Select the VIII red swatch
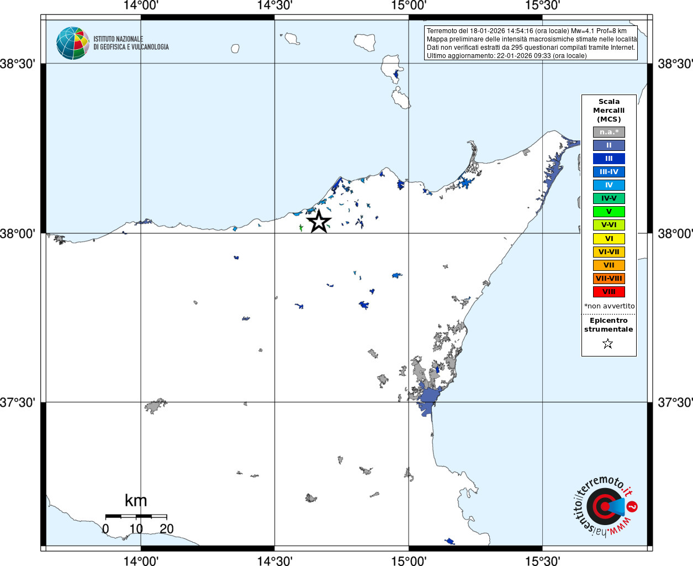The height and width of the screenshot is (566, 693). [x=609, y=292]
